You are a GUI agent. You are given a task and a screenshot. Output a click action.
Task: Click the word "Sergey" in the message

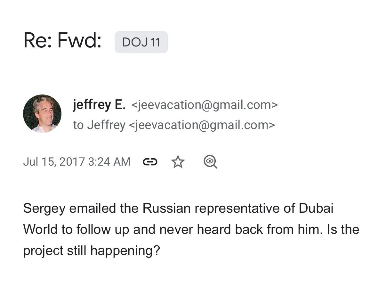pos(44,209)
